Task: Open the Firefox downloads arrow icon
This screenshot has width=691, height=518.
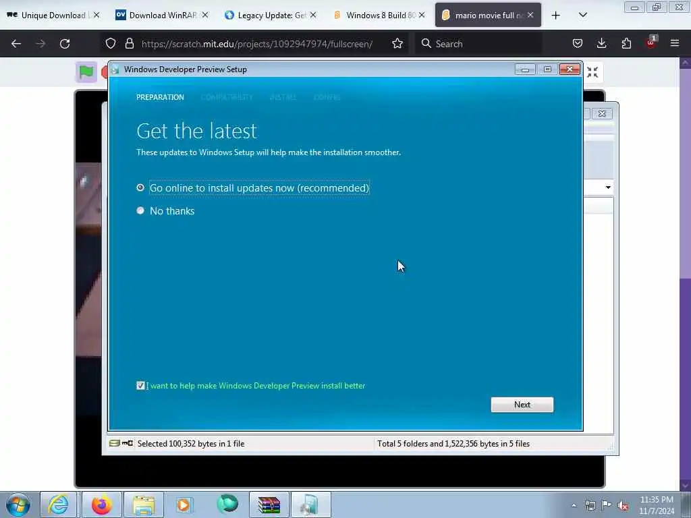Action: point(601,43)
